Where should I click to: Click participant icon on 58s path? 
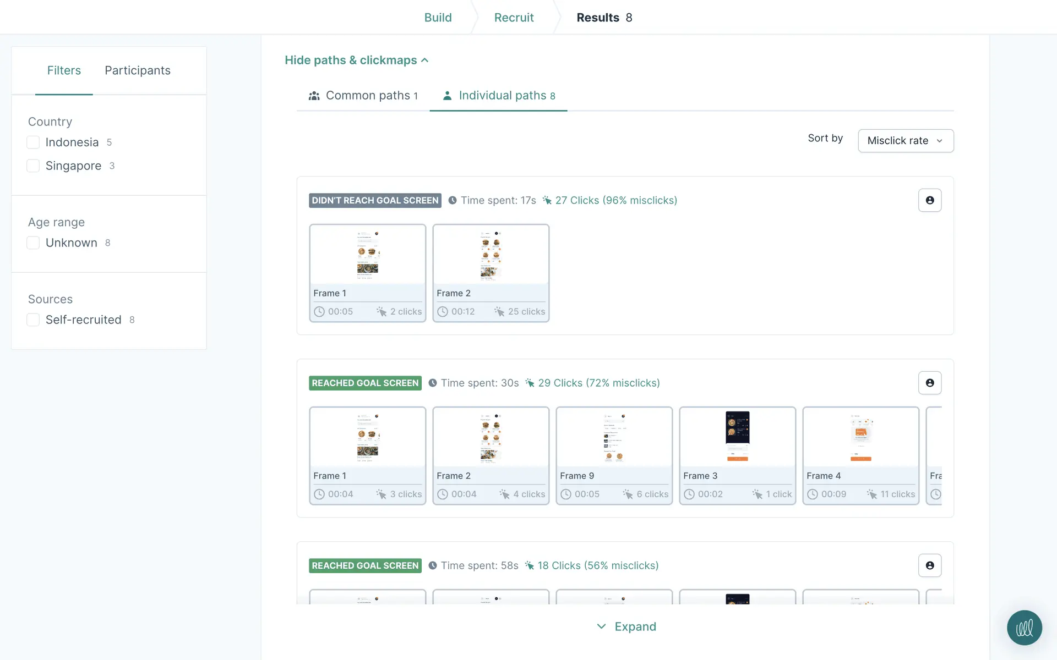[929, 565]
